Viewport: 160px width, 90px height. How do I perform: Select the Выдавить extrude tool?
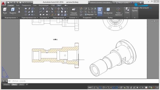tap(13, 11)
